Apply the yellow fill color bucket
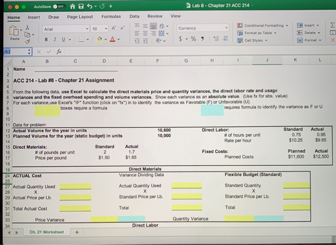This screenshot has height=245, width=336. click(x=100, y=39)
